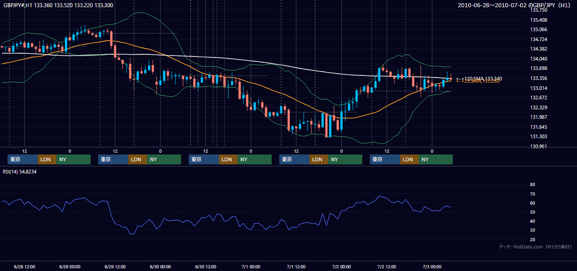
Task: Click the LDN session block on 6/28
Action: (x=47, y=159)
